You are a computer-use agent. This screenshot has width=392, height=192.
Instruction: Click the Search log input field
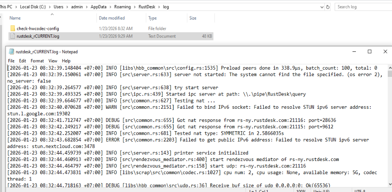(x=363, y=7)
